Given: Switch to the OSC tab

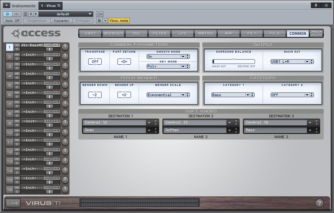Looking at the screenshot, I should pos(136,33).
